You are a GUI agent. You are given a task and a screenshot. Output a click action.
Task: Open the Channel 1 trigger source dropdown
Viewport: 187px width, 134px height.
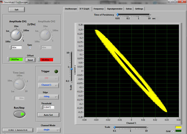(x=48, y=85)
